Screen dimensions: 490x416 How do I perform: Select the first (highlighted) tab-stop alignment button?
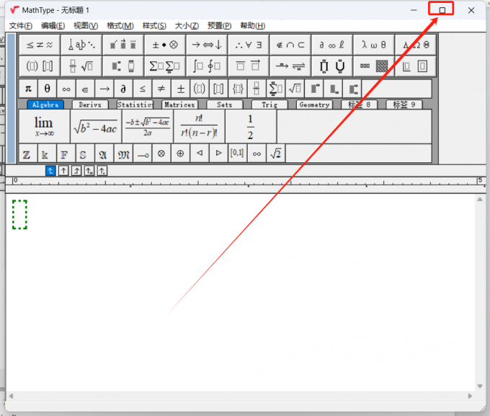(x=50, y=171)
